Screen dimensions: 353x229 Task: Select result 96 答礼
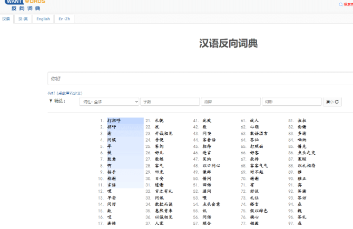click(302, 217)
